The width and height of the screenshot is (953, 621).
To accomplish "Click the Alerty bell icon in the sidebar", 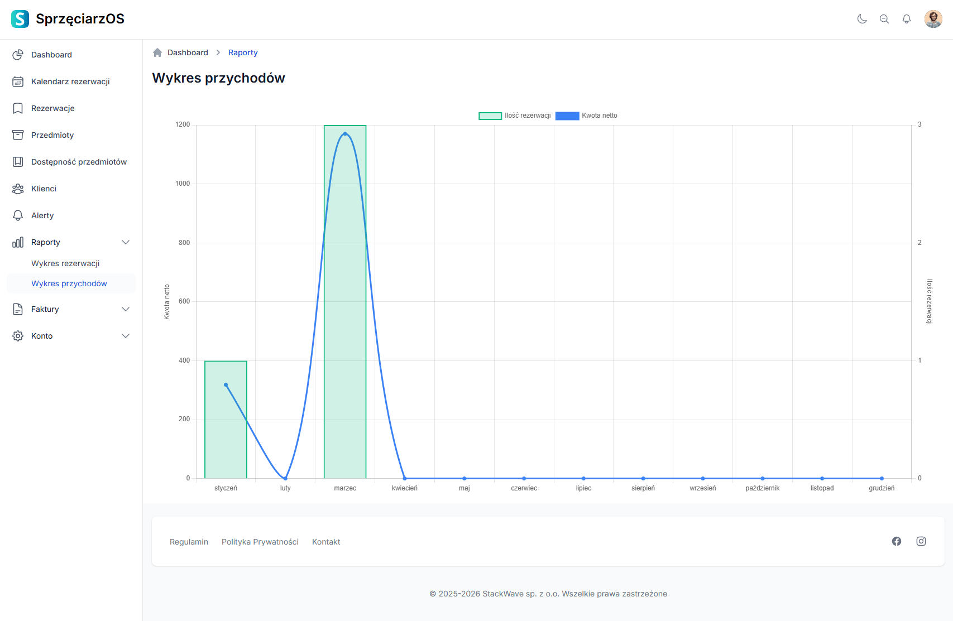I will click(18, 215).
